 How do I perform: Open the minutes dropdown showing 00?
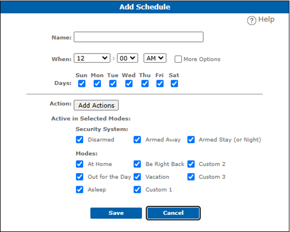coord(127,58)
